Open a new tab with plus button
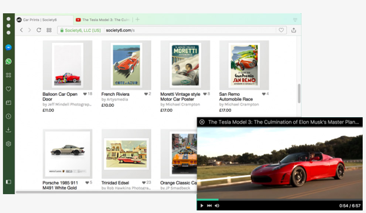 (137, 20)
